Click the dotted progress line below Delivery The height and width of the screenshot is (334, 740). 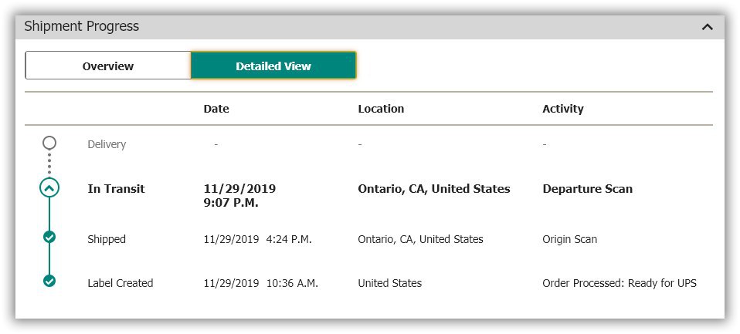coord(49,164)
